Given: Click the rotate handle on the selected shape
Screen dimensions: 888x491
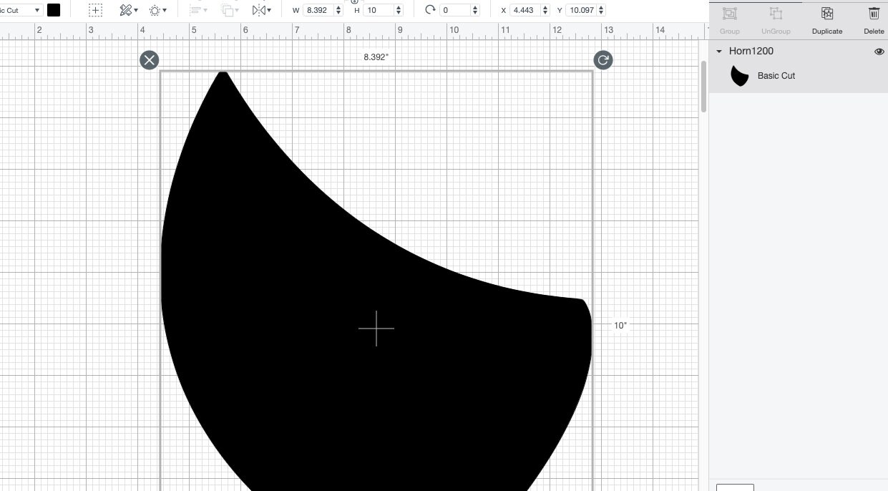Looking at the screenshot, I should (x=603, y=60).
